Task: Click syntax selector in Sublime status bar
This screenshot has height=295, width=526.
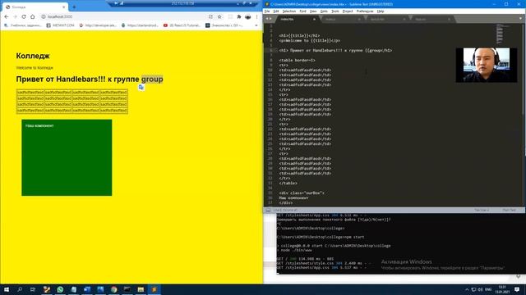Action: click(x=509, y=210)
